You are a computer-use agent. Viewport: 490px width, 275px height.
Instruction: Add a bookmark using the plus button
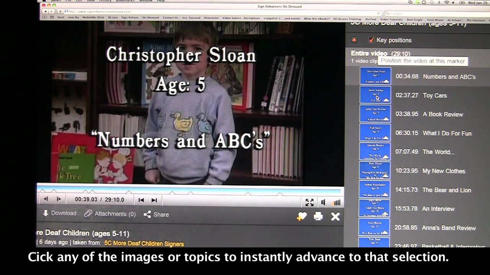(60, 12)
